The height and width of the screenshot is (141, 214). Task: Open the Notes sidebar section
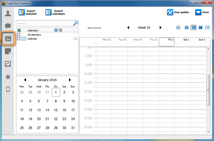pyautogui.click(x=8, y=51)
